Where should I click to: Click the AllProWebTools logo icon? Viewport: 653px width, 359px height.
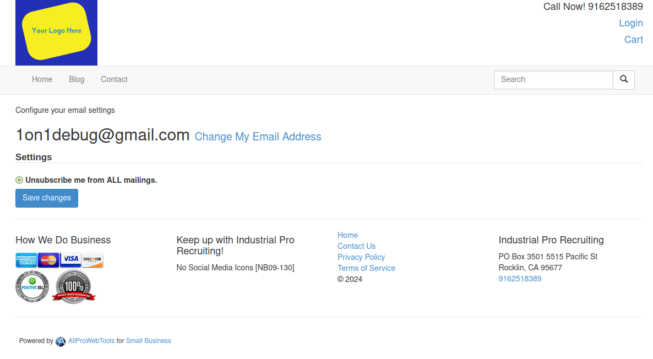61,341
